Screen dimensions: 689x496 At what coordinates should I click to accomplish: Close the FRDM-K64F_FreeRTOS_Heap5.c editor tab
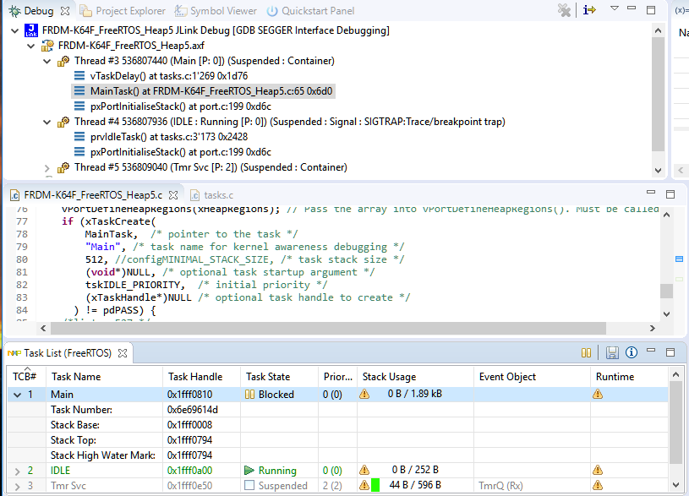click(x=173, y=194)
